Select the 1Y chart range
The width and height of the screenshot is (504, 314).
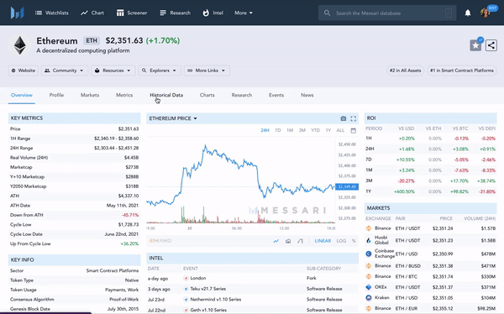click(328, 130)
